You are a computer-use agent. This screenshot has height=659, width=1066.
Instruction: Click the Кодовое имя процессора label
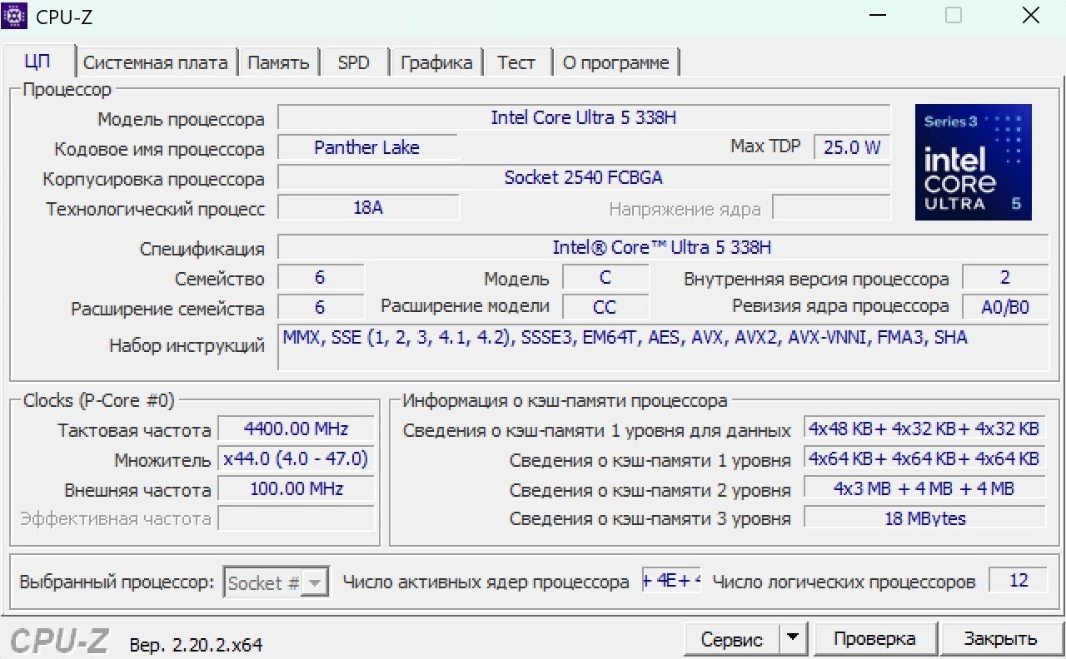159,150
